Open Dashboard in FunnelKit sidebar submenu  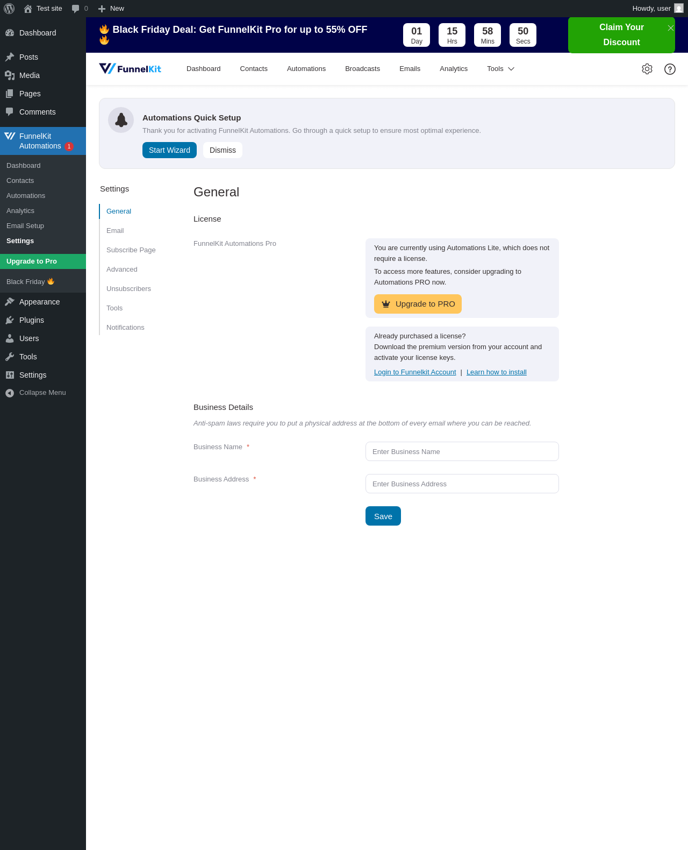point(43,166)
